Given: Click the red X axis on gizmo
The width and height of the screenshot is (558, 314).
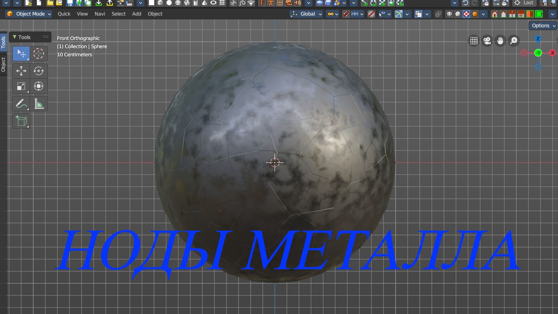Looking at the screenshot, I should tap(552, 53).
